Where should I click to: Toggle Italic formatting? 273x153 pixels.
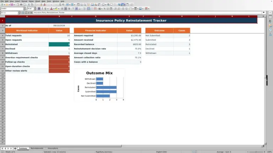[x=42, y=8]
